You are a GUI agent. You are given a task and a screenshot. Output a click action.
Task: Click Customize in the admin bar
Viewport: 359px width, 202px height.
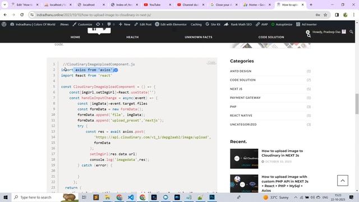pyautogui.click(x=82, y=24)
